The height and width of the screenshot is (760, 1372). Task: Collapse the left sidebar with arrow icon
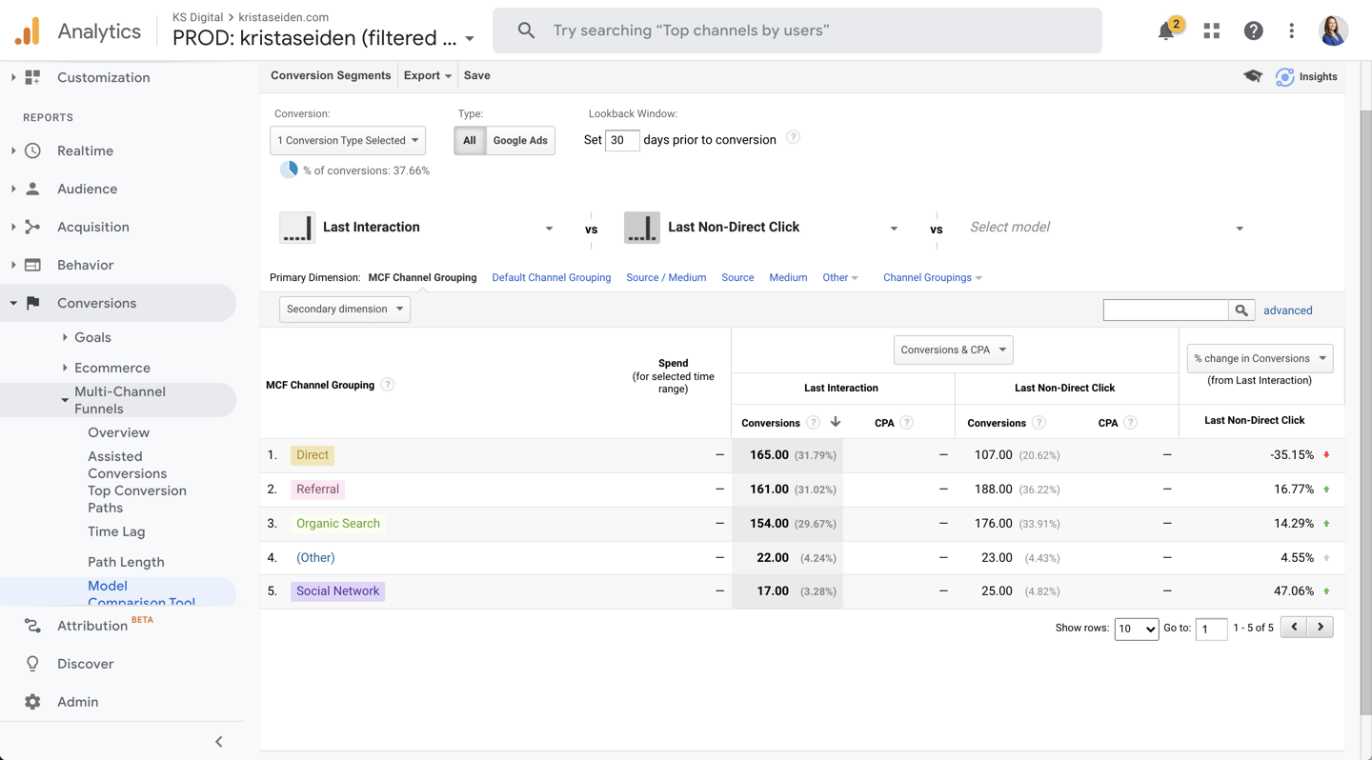tap(218, 742)
